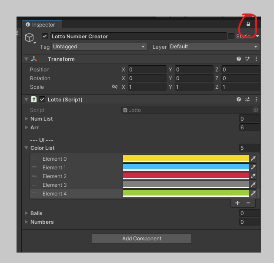Open the green Element 4 color swatch
The image size is (274, 263).
point(186,193)
